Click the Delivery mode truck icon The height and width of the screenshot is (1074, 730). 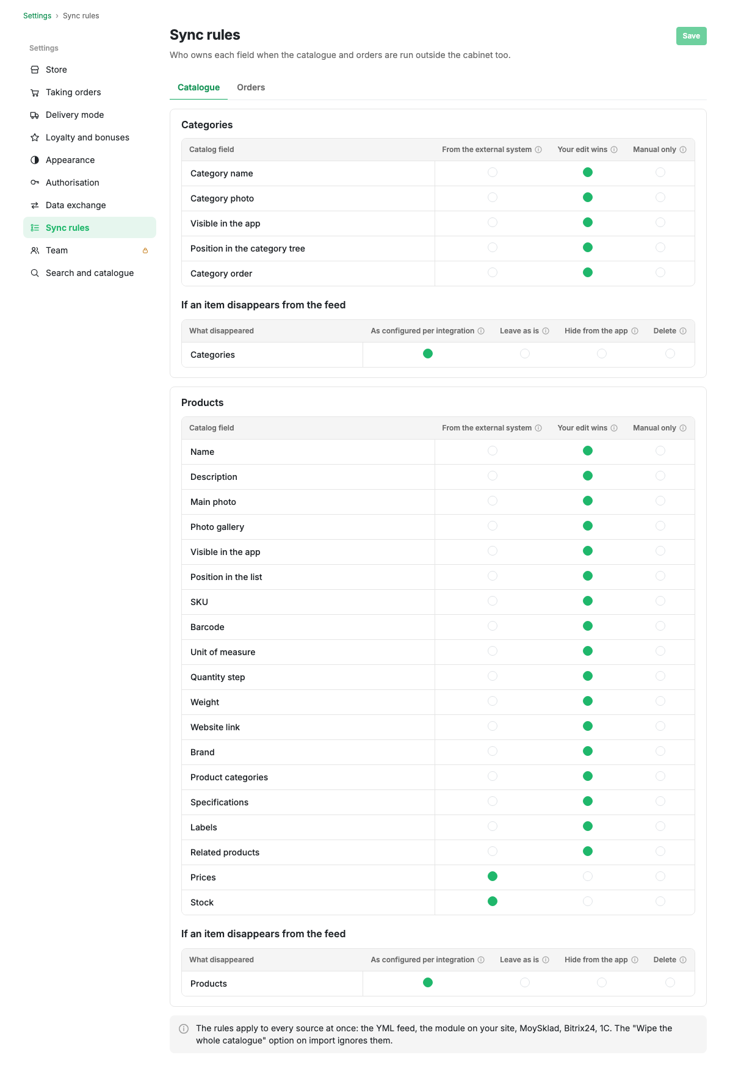[35, 115]
